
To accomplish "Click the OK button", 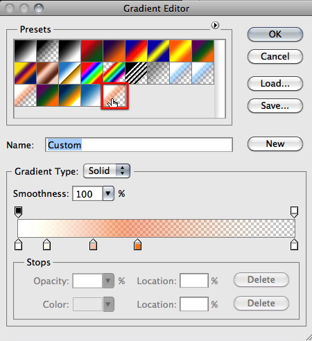I will tap(275, 34).
